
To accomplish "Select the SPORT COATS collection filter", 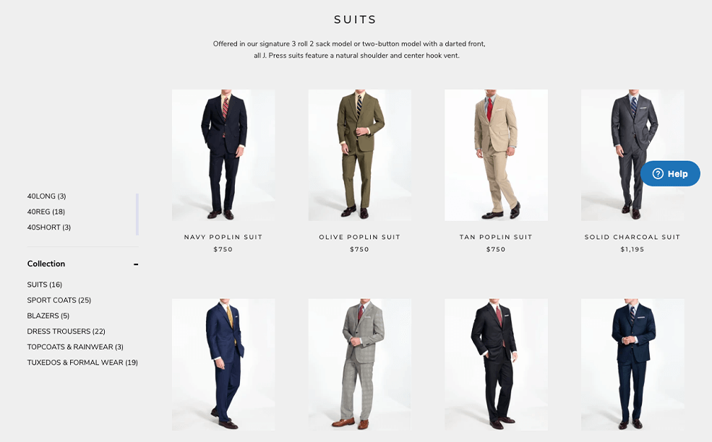I will click(59, 300).
